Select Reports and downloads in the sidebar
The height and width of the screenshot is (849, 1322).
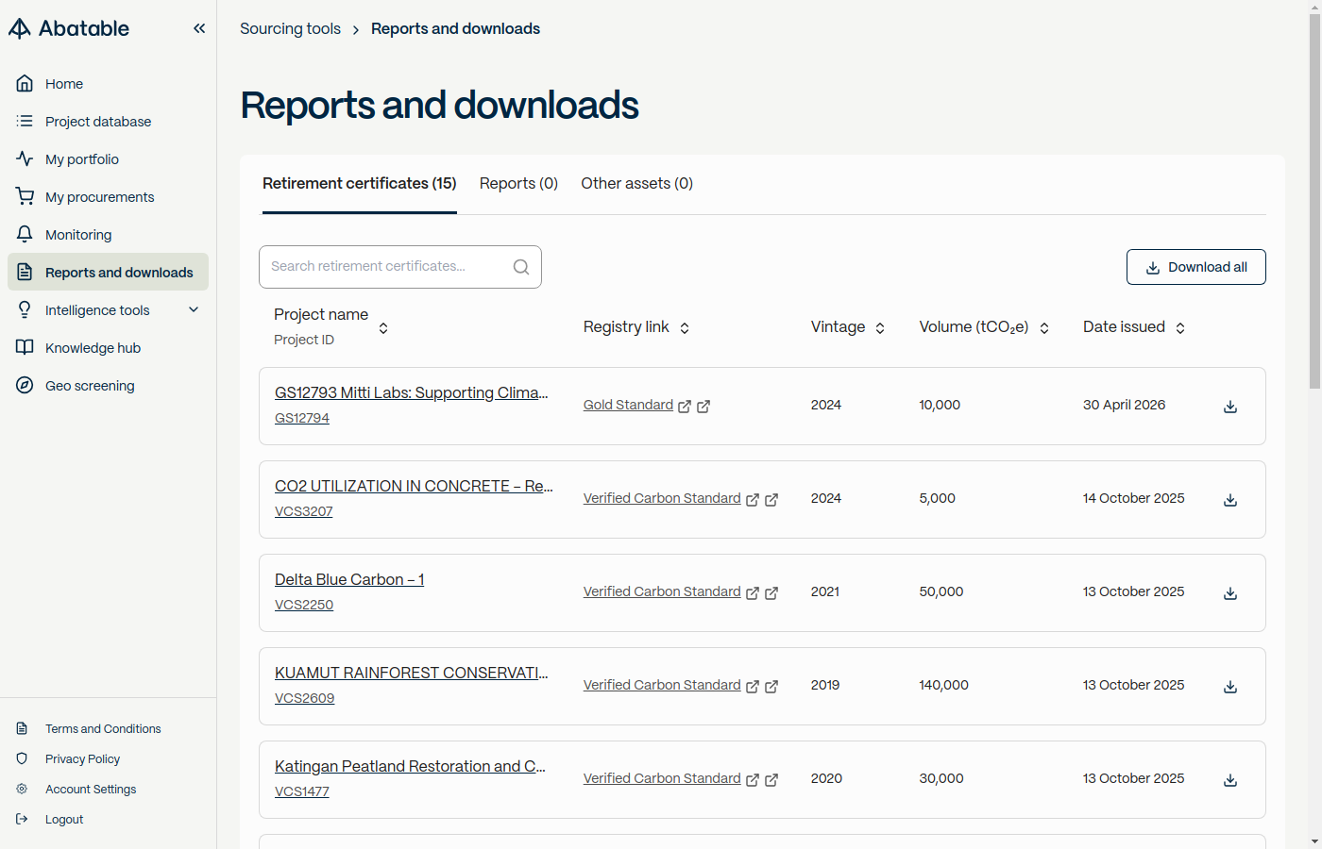click(108, 272)
